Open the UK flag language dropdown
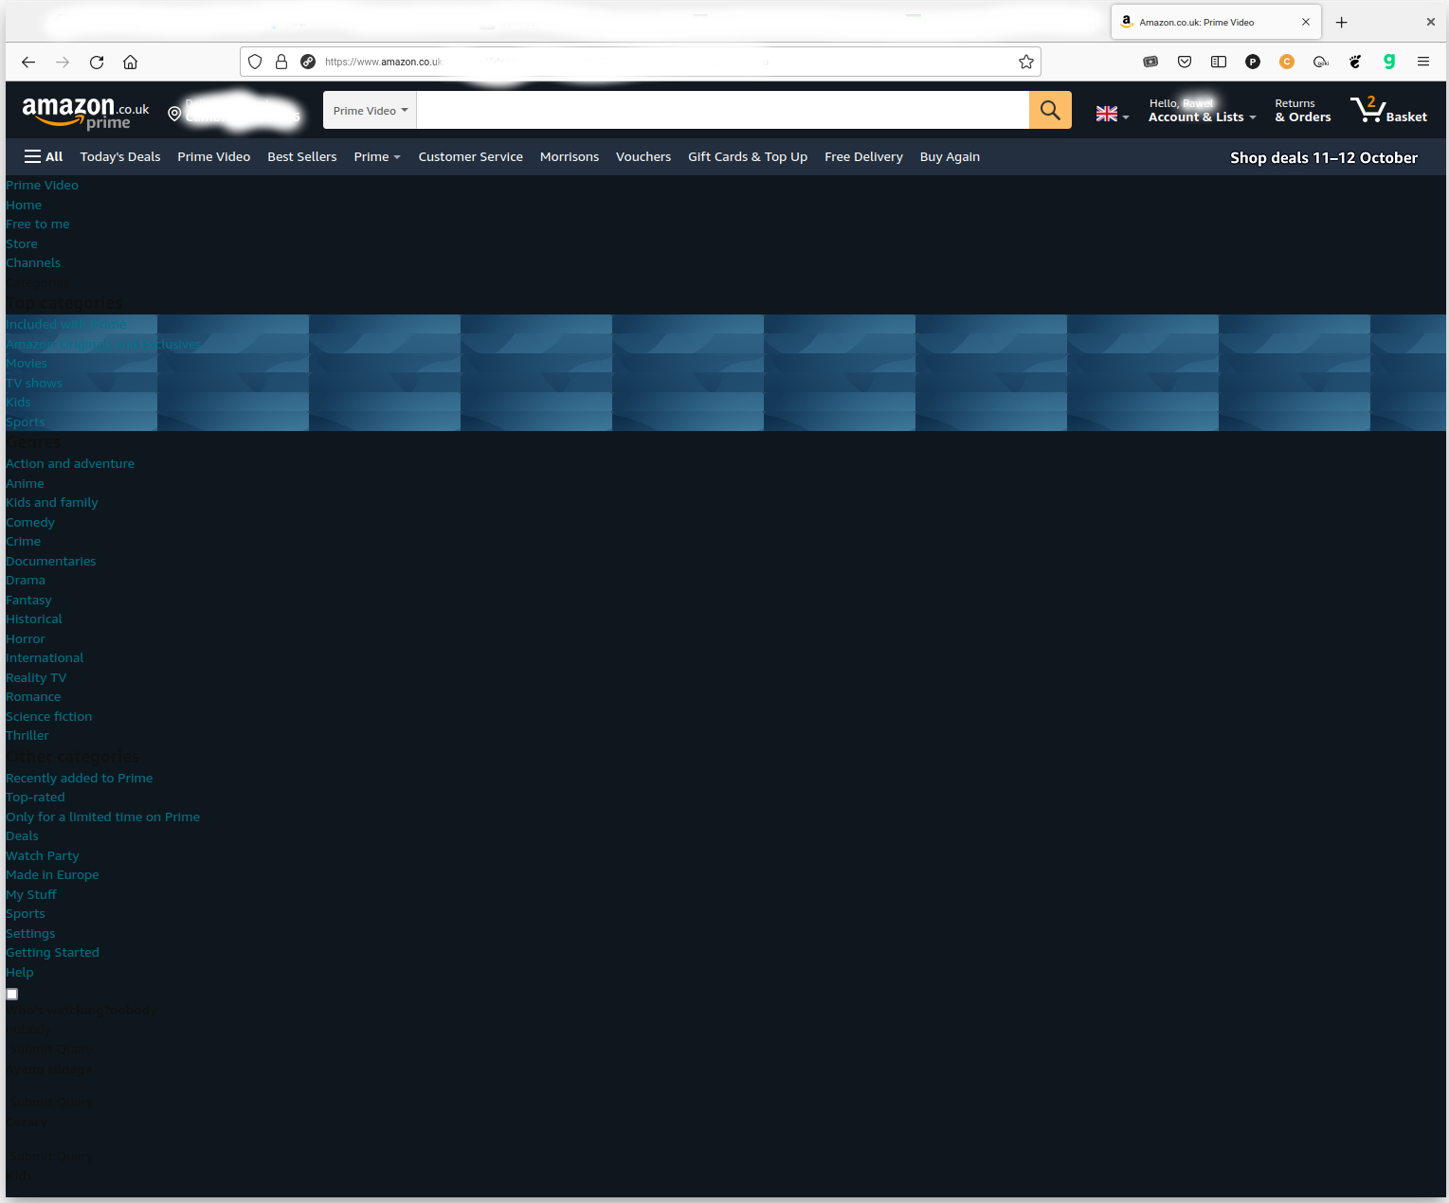 [x=1112, y=114]
